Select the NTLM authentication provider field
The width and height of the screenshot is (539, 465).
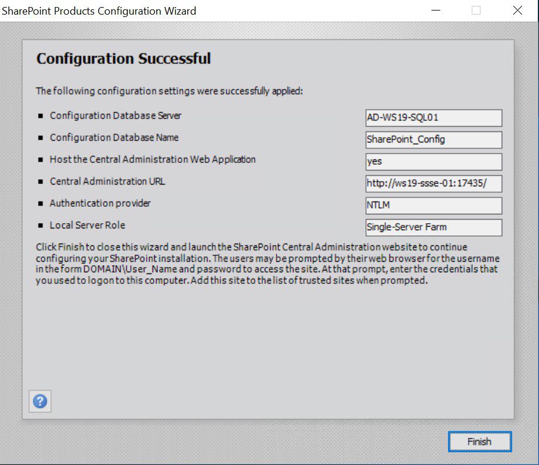[x=433, y=206]
